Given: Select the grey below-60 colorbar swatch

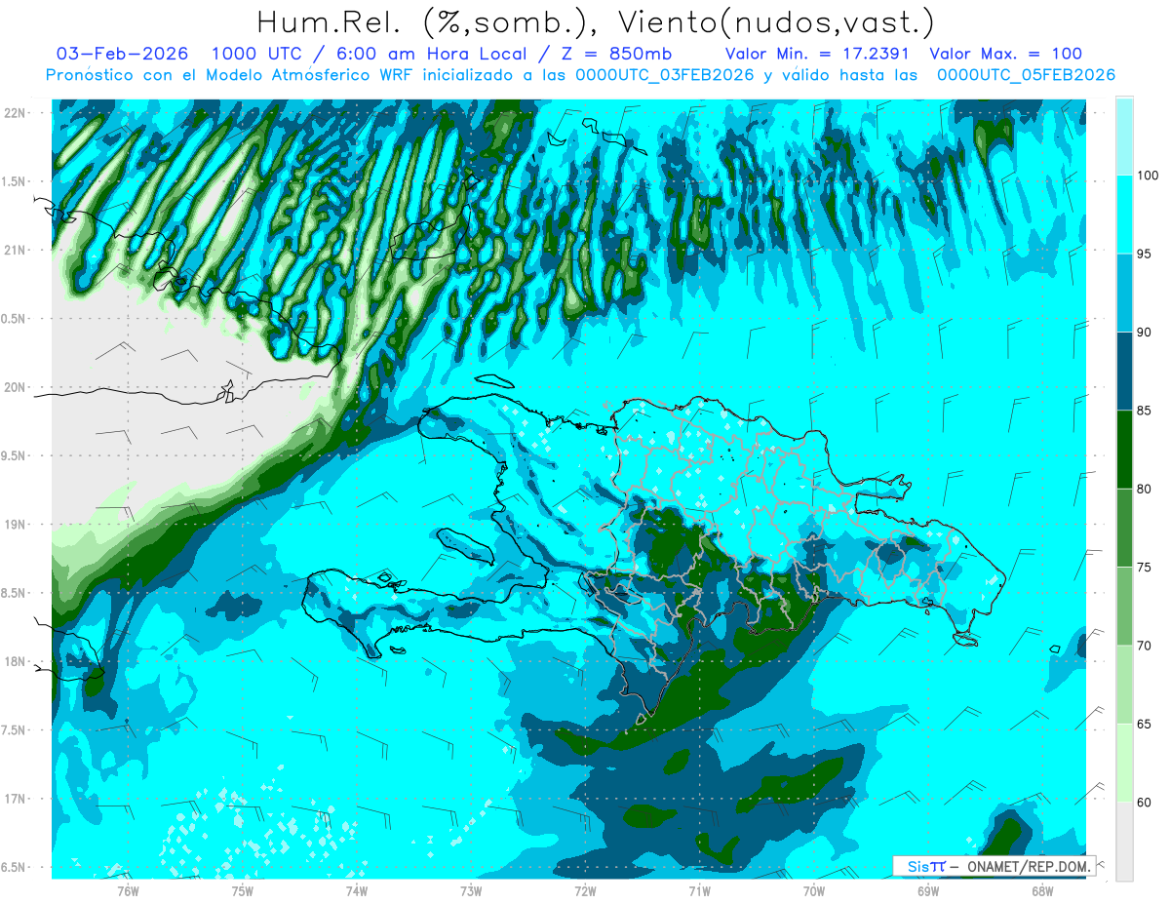Looking at the screenshot, I should tap(1124, 841).
